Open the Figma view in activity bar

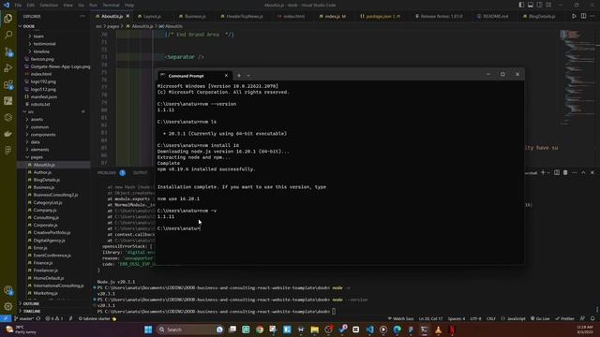tap(8, 150)
